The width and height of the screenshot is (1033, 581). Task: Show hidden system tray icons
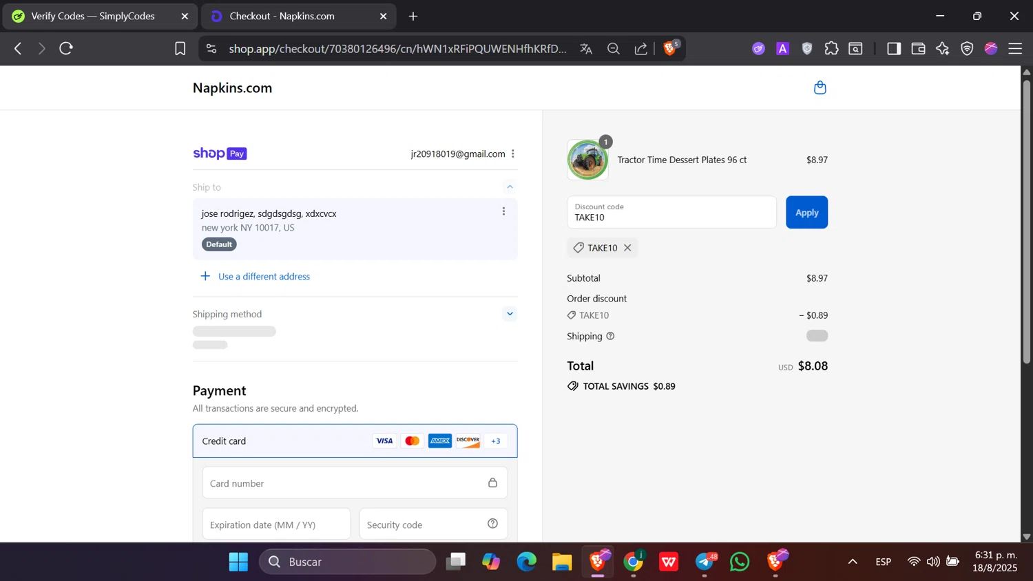tap(853, 562)
